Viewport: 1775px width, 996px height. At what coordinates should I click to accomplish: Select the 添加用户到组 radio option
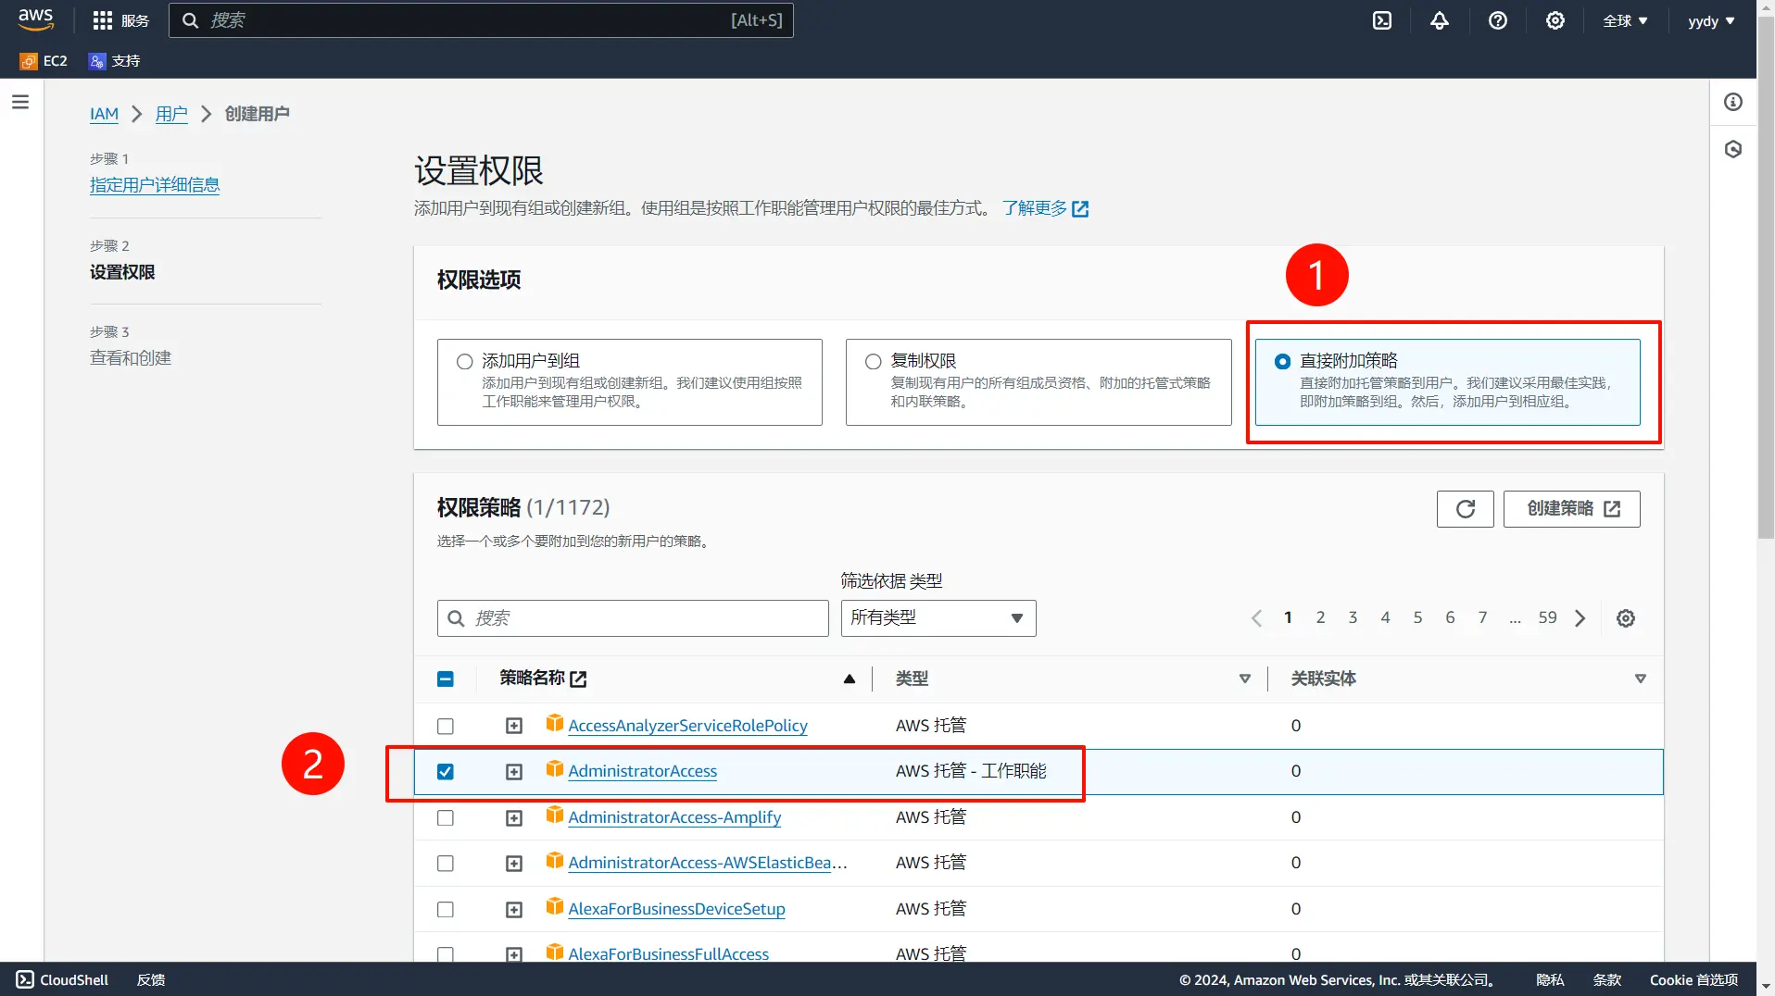click(x=464, y=362)
